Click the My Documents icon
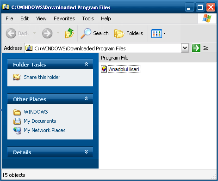This screenshot has height=181, width=218. (17, 121)
